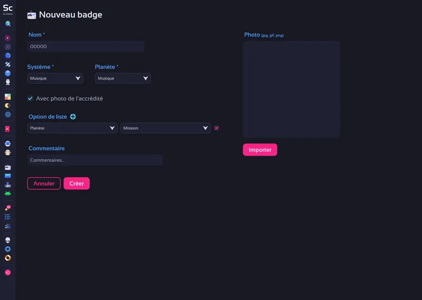422x300 pixels.
Task: Expand the Mission list option dropdown
Action: point(165,128)
